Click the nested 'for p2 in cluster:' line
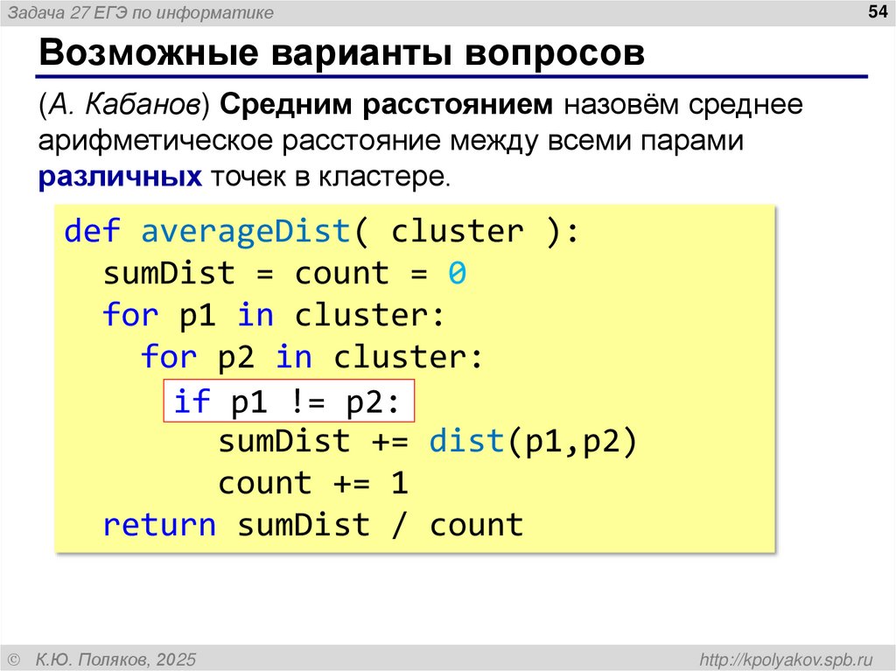This screenshot has height=671, width=896. (x=313, y=357)
